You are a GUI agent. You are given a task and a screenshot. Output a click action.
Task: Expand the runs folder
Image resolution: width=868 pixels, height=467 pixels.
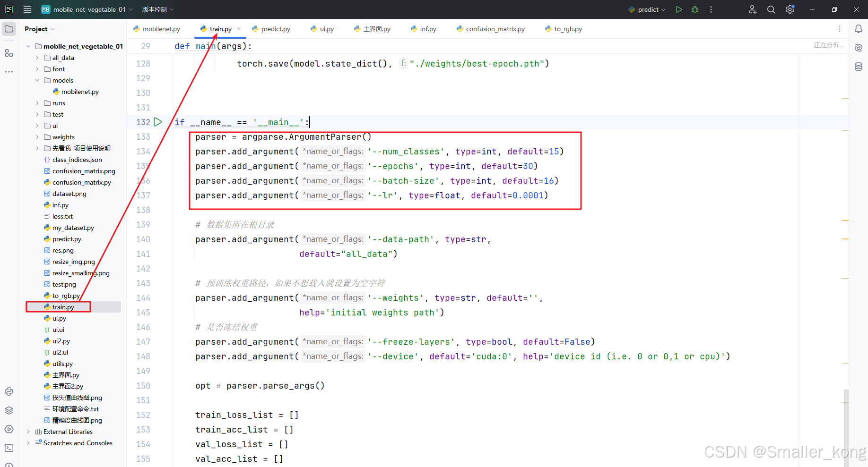point(37,103)
